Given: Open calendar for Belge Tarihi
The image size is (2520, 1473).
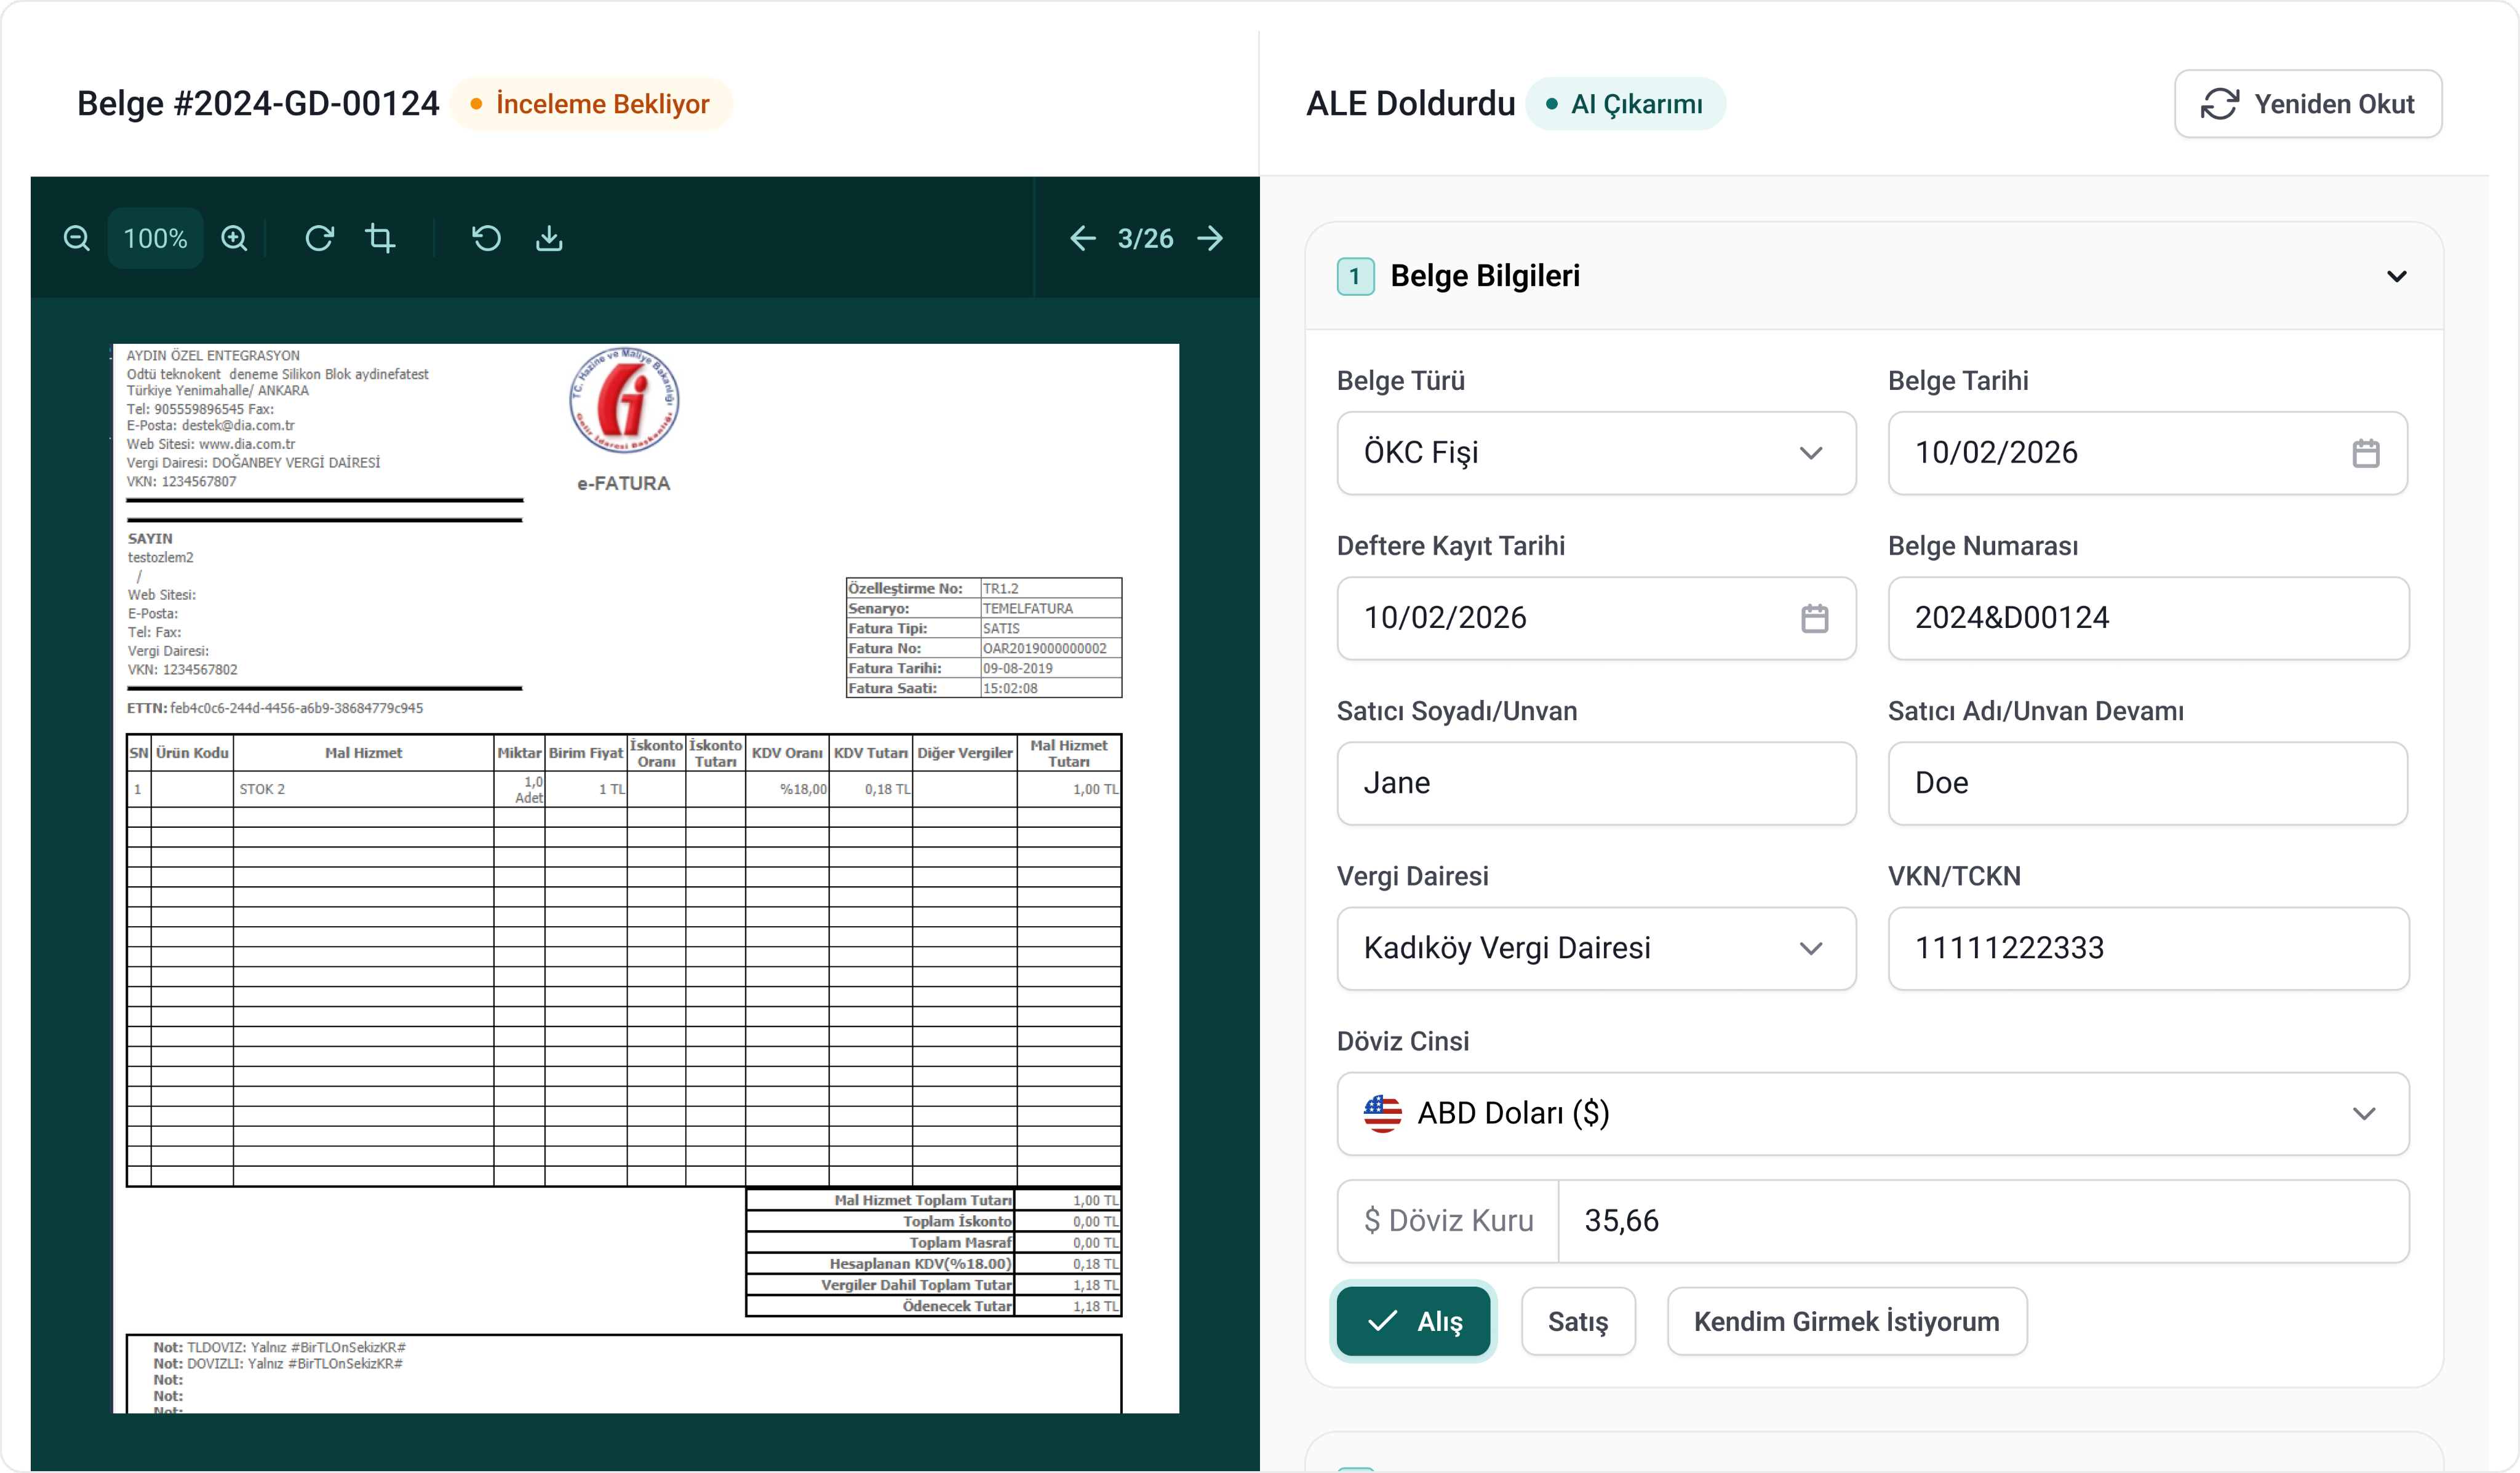Looking at the screenshot, I should (2365, 453).
